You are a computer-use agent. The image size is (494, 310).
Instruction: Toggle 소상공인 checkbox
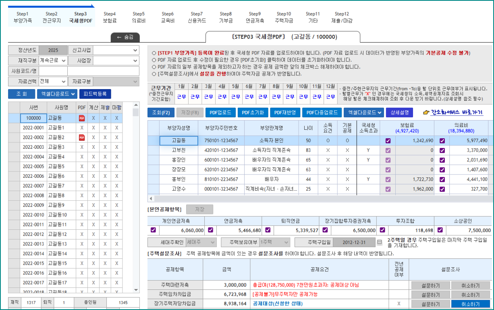tap(440, 230)
